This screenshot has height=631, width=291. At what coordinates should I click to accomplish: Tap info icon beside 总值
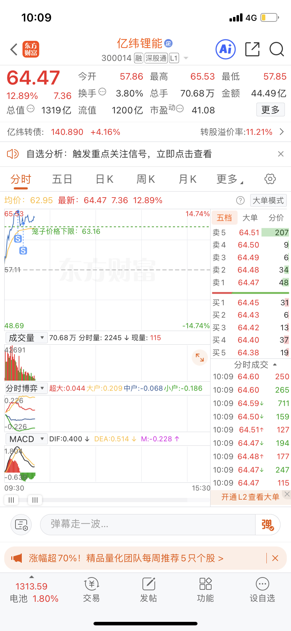31,108
